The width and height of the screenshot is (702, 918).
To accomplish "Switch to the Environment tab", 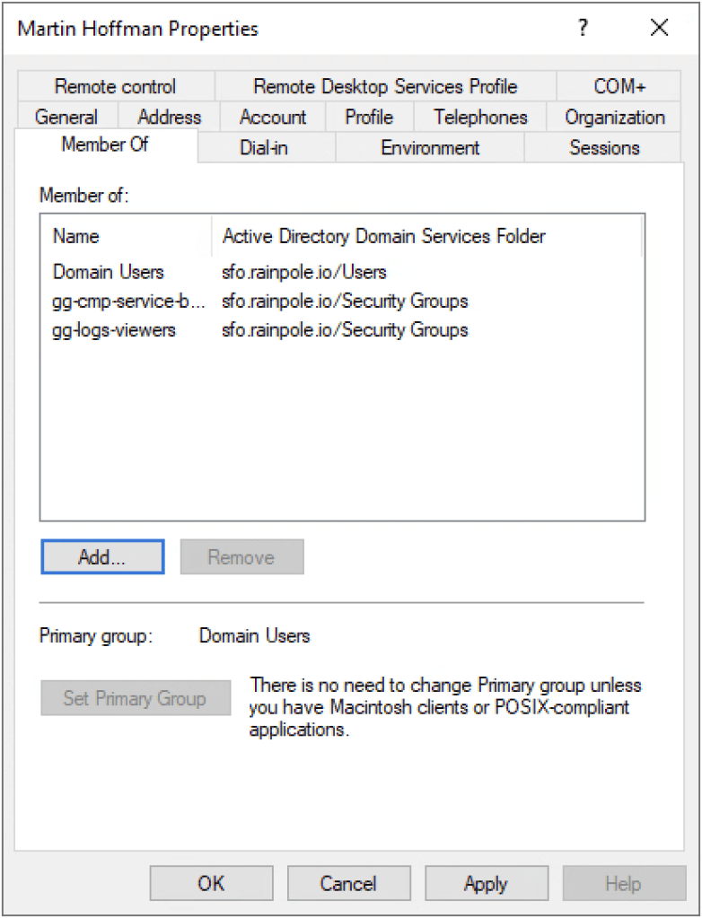I will tap(430, 148).
